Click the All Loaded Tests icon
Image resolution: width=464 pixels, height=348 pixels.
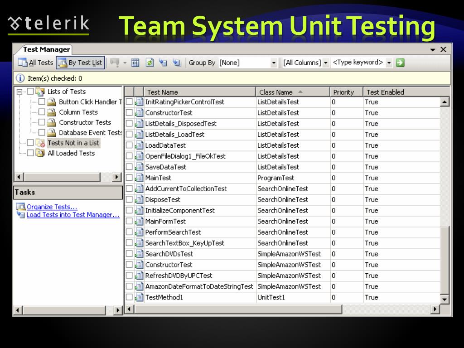pyautogui.click(x=40, y=153)
